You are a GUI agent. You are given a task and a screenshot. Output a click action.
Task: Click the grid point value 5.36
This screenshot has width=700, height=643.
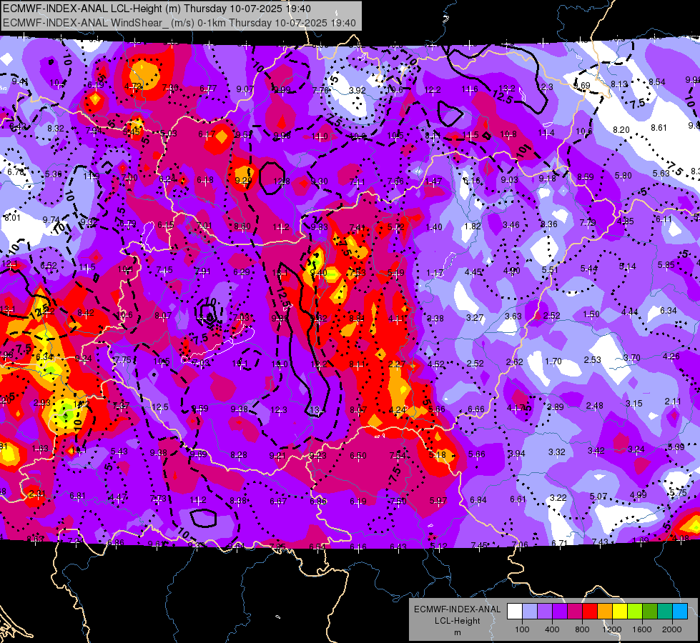tap(53, 174)
